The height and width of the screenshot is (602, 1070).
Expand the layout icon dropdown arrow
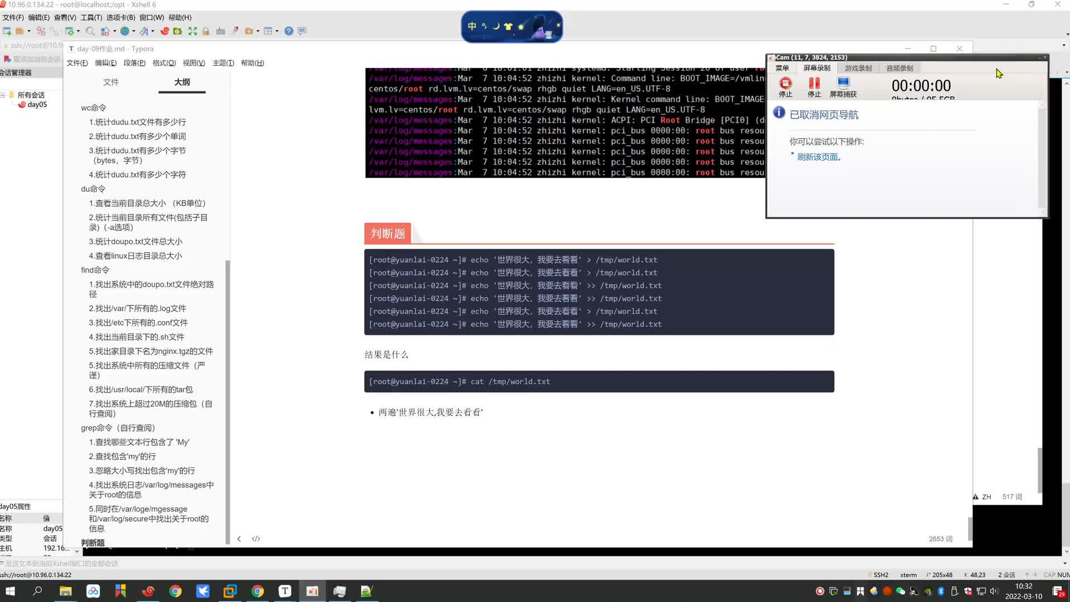coord(277,31)
